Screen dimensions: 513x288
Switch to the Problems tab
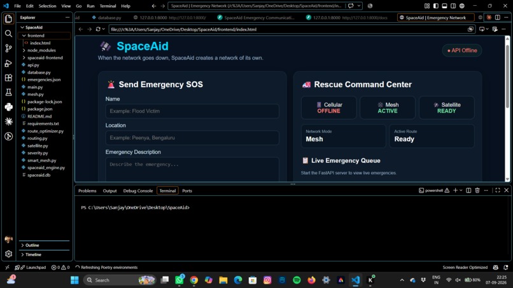[87, 191]
